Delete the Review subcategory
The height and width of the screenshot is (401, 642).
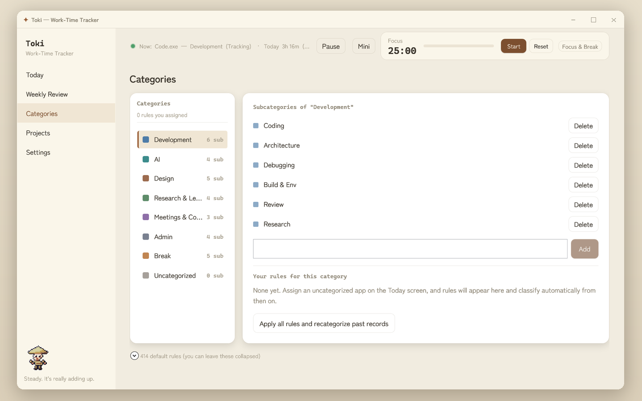[583, 205]
